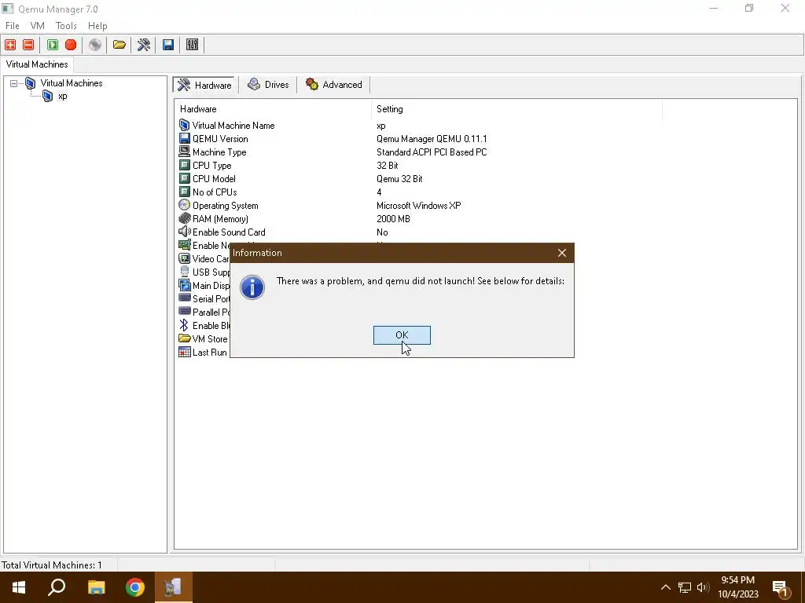This screenshot has height=603, width=805.
Task: Open the Windows Start menu
Action: coord(19,587)
